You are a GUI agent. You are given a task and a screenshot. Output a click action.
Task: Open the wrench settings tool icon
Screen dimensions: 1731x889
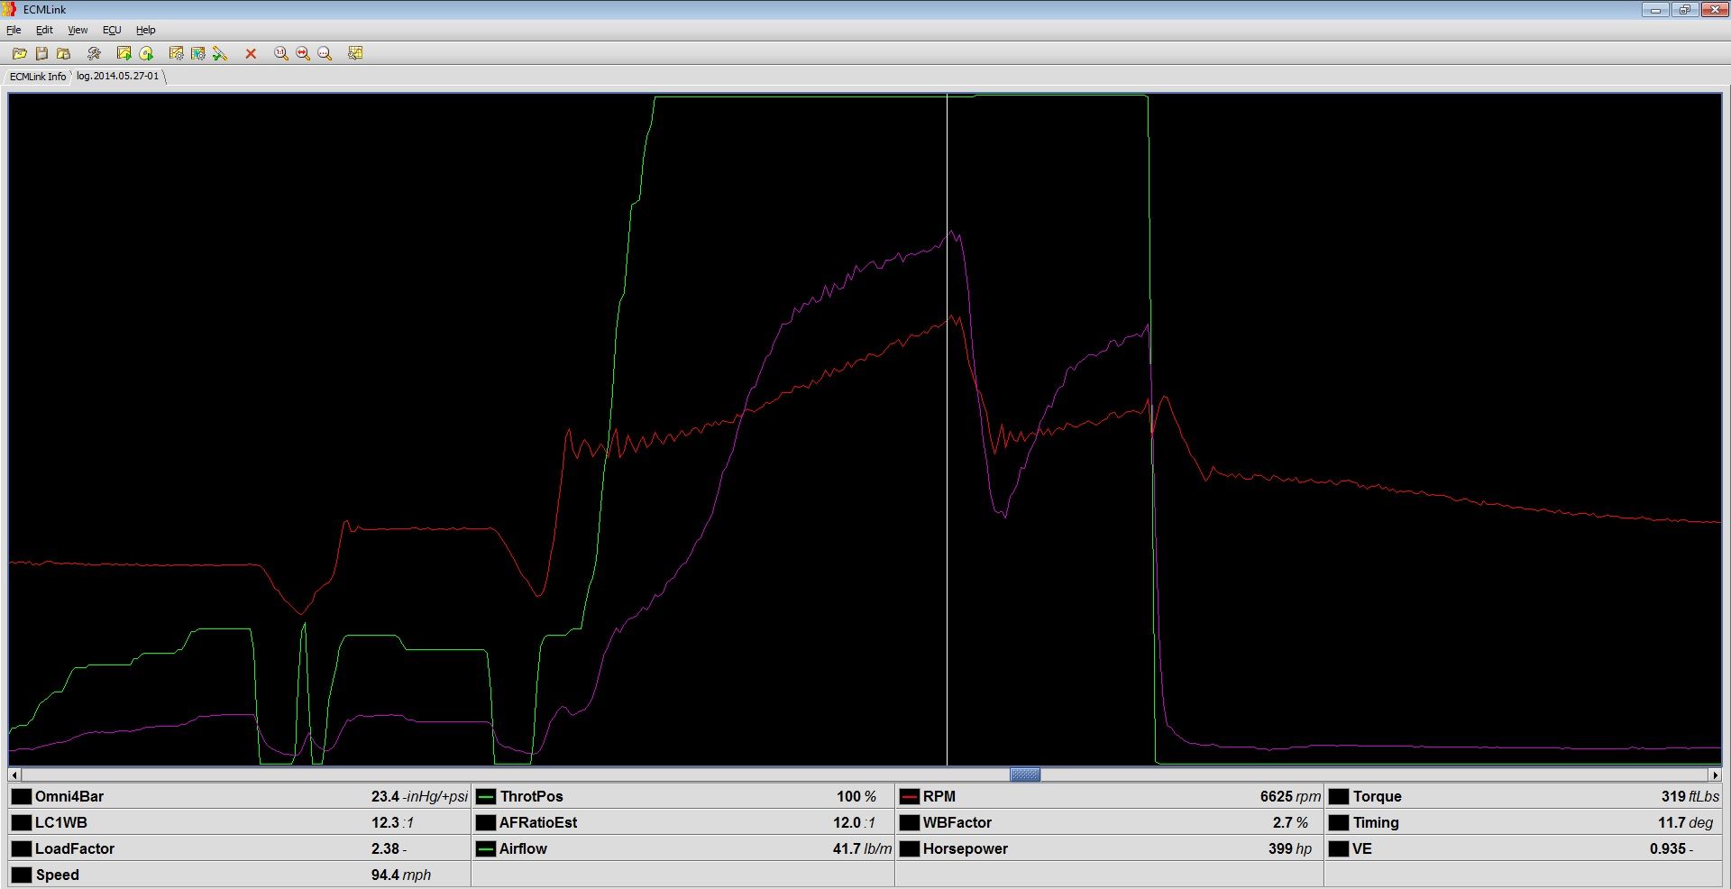point(94,53)
